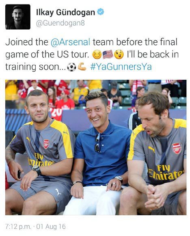
Task: Click the 7:12 p.m. timestamp
Action: click(x=18, y=227)
